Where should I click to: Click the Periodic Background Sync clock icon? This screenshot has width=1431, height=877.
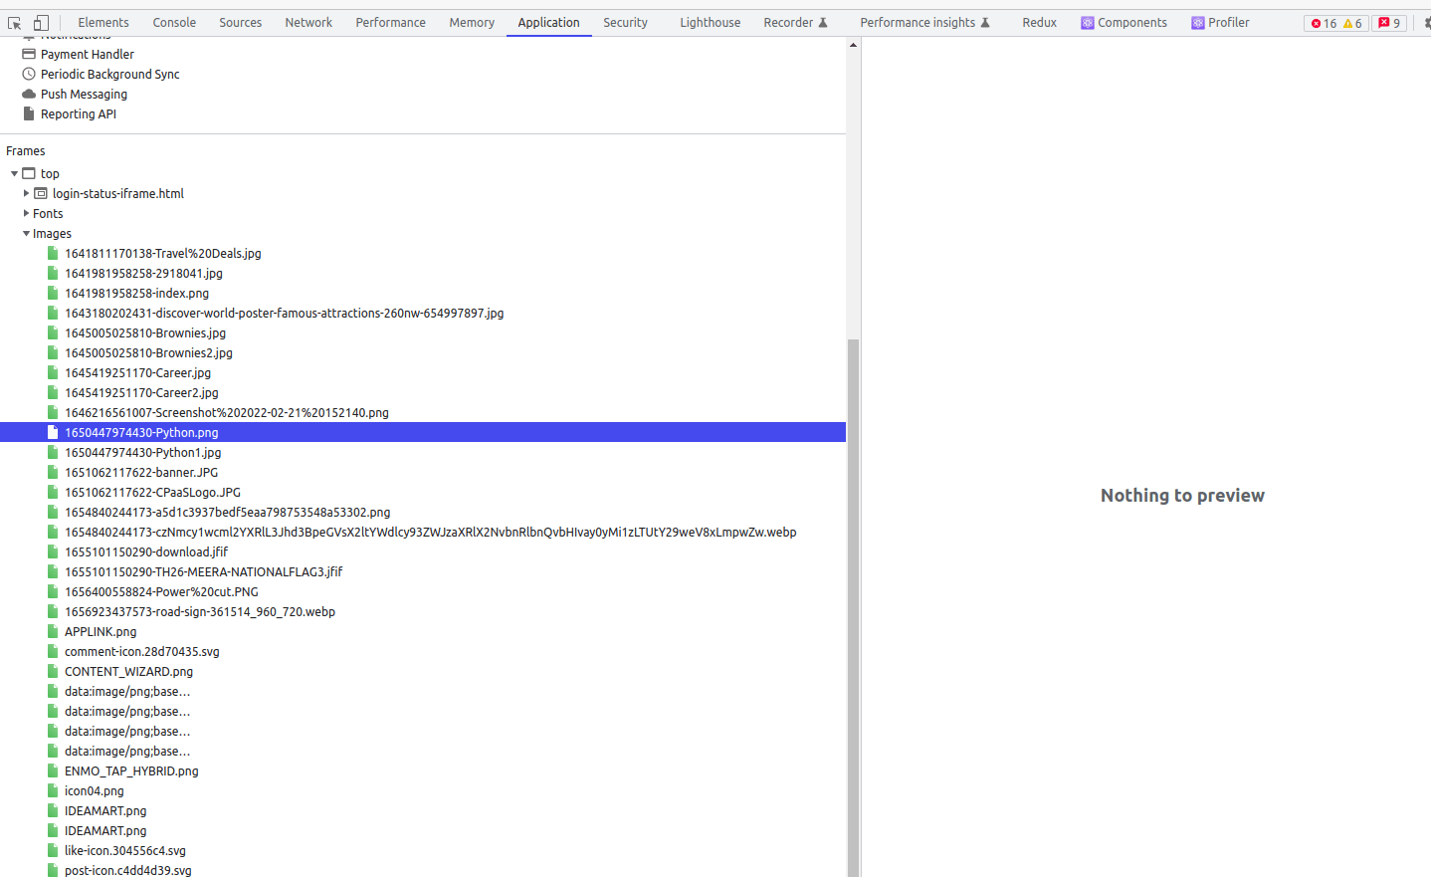pos(29,74)
